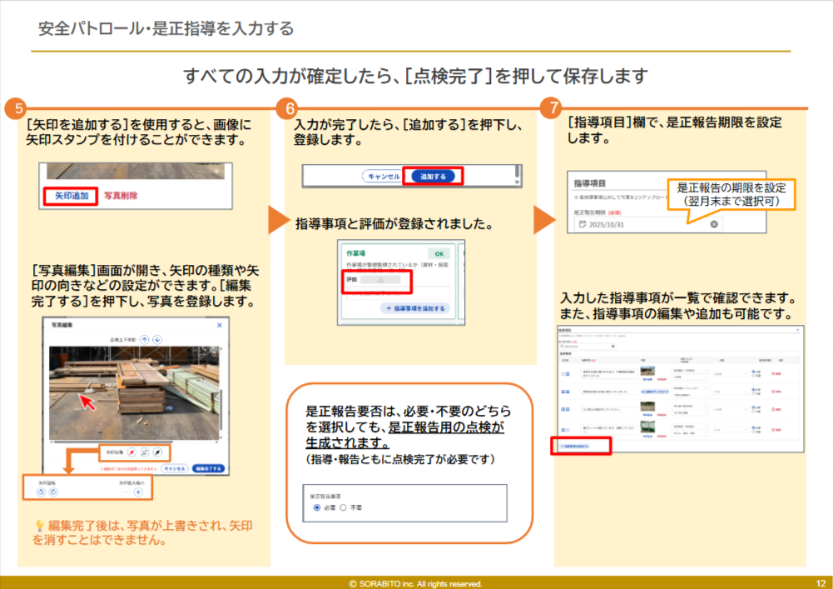
Task: Click the rotate arrow clockwise icon
Action: click(x=54, y=492)
